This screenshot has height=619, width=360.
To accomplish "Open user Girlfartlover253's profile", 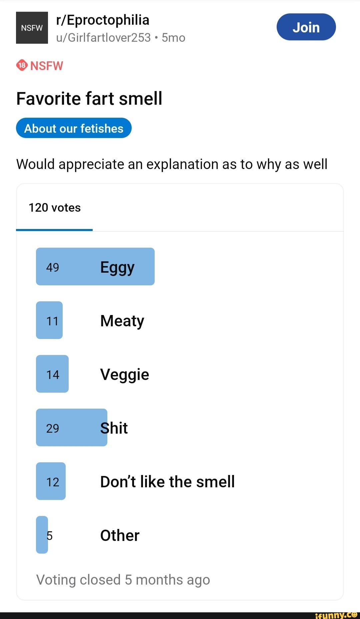I will pos(103,38).
